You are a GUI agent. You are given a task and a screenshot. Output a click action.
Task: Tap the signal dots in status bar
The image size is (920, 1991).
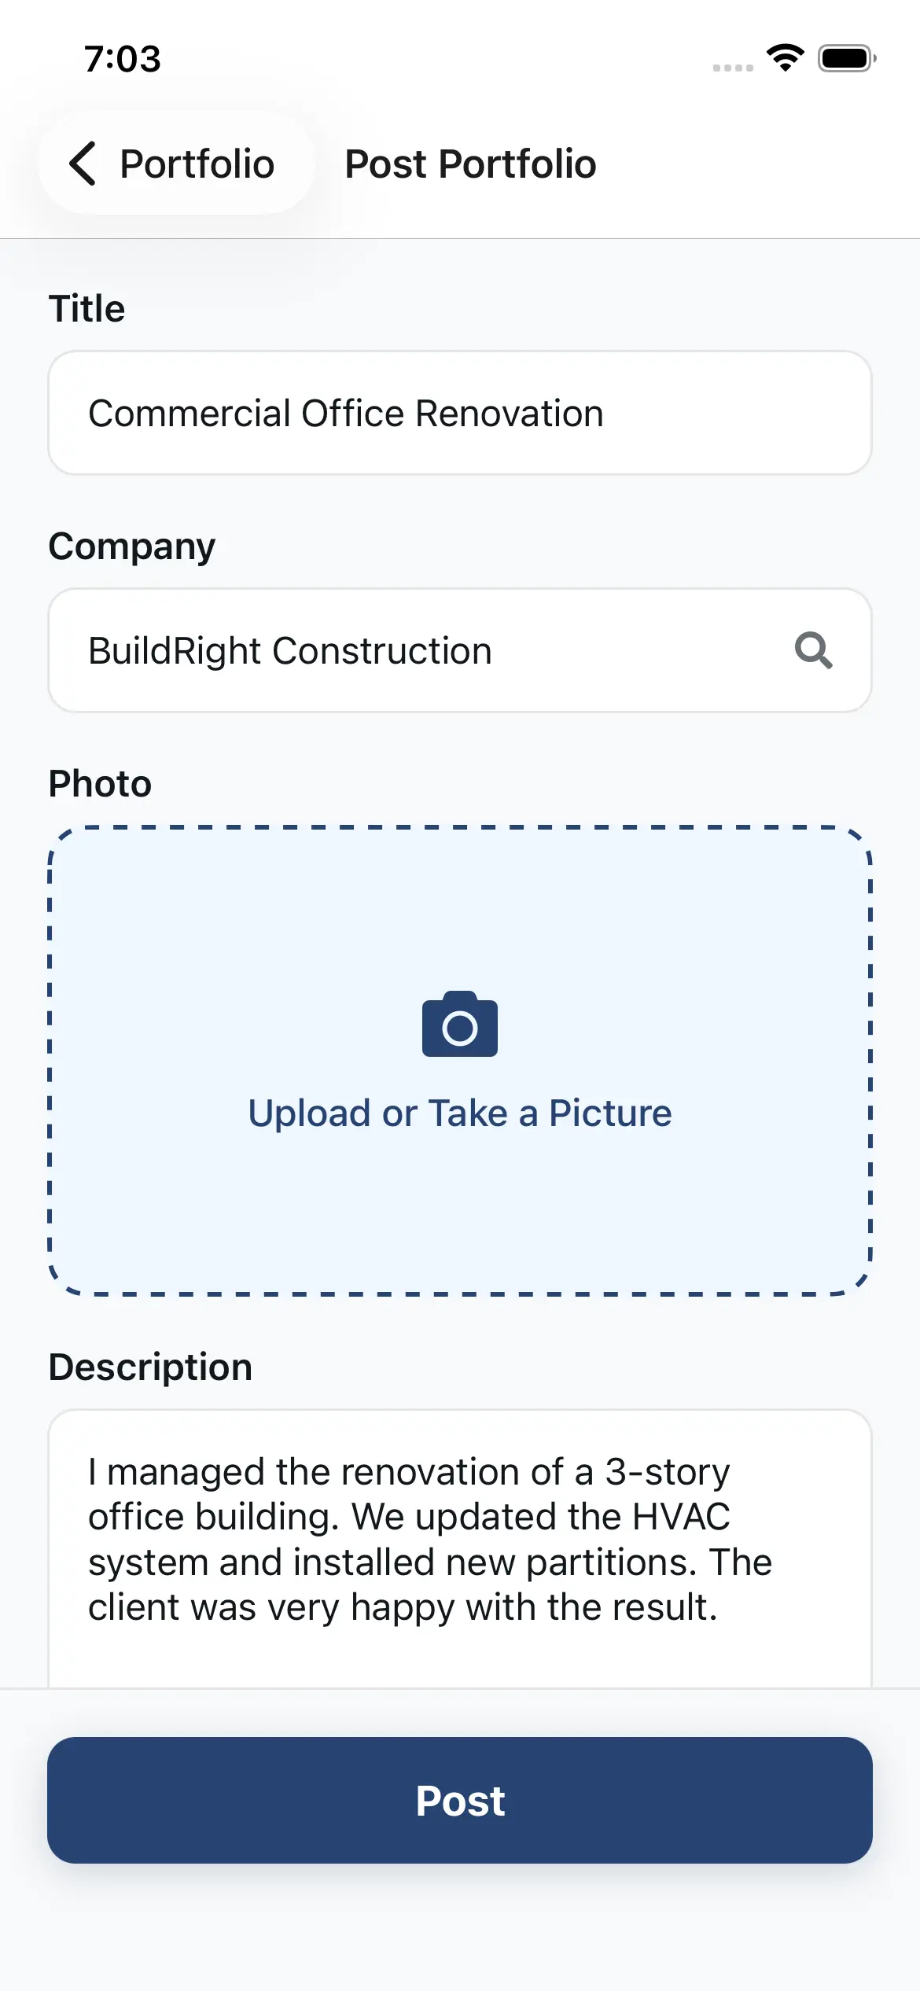pos(733,68)
